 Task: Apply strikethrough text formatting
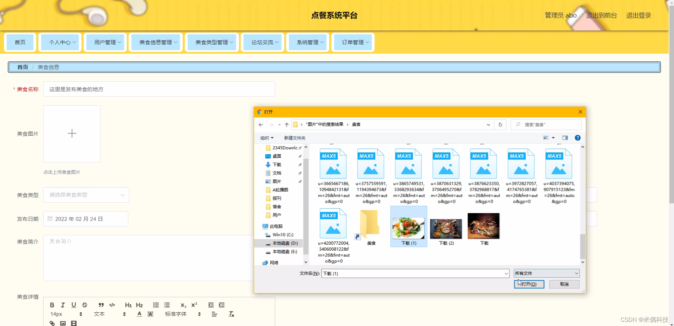85,305
